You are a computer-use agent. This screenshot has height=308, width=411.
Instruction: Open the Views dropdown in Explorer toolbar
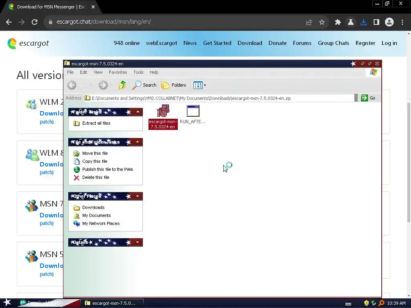click(x=200, y=85)
